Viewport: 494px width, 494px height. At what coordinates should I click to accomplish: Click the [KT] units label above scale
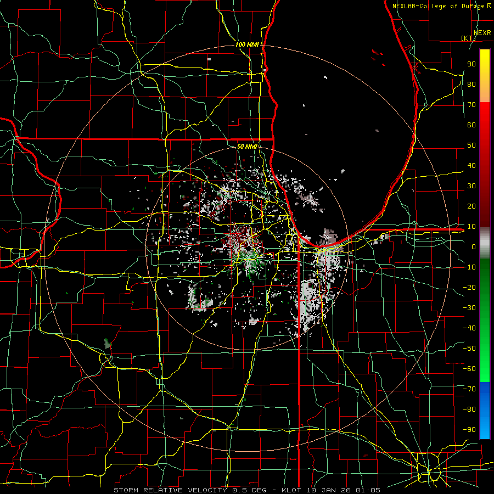(468, 38)
